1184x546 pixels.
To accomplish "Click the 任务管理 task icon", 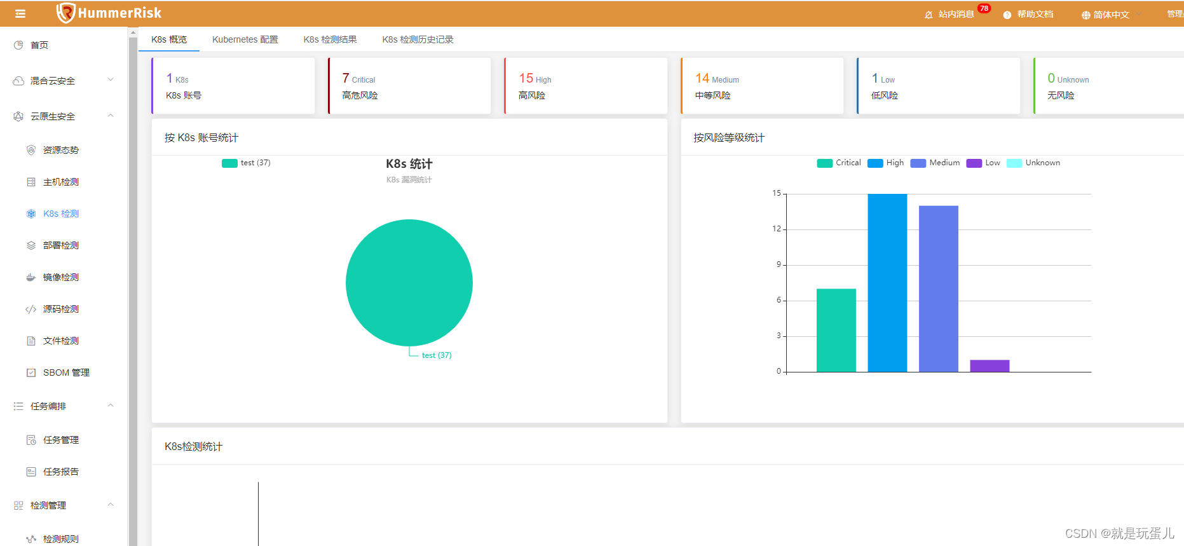I will [31, 440].
